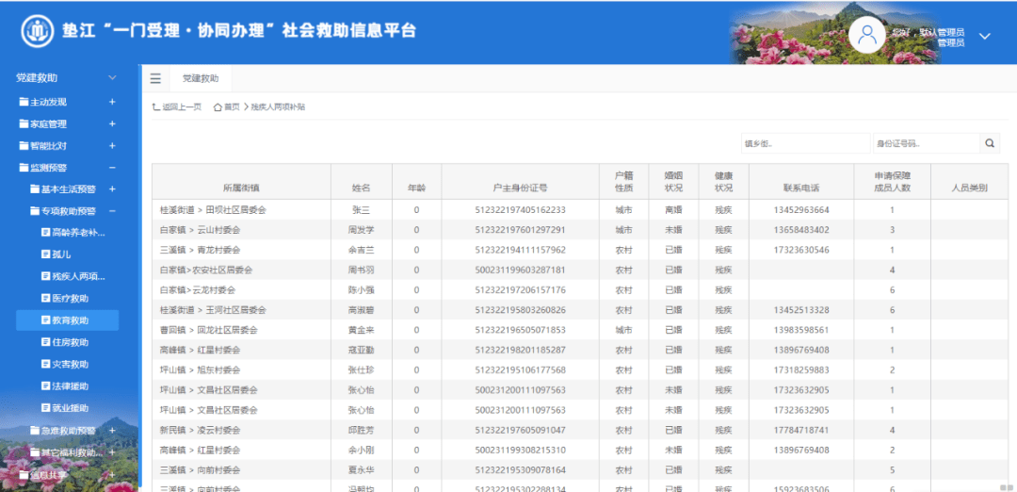Viewport: 1017px width, 492px height.
Task: Select 教育救助 in the sidebar
Action: [x=70, y=320]
